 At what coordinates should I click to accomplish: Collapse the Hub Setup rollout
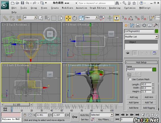click(x=141, y=62)
